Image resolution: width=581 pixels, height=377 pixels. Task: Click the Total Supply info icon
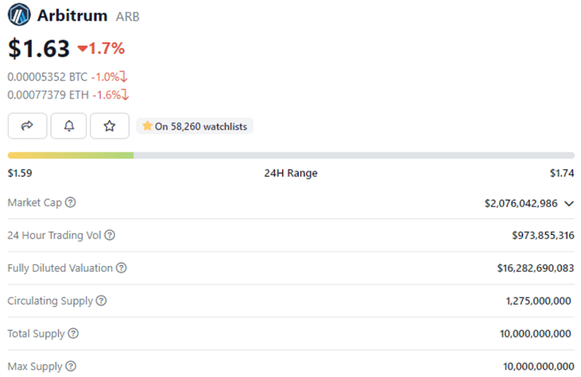click(73, 334)
